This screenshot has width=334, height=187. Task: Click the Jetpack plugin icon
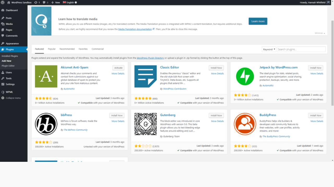245,76
